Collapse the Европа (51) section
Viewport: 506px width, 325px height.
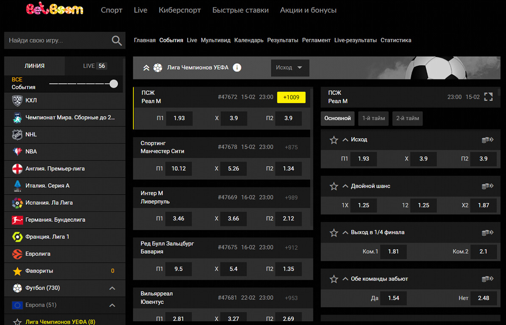point(112,305)
